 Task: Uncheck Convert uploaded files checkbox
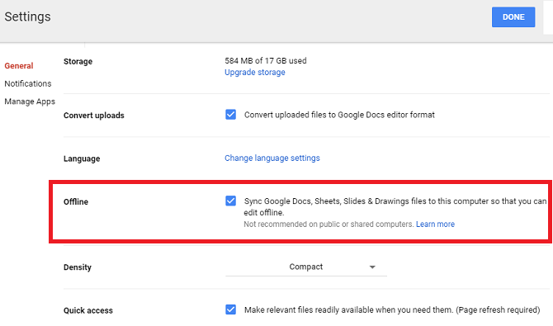tap(230, 115)
